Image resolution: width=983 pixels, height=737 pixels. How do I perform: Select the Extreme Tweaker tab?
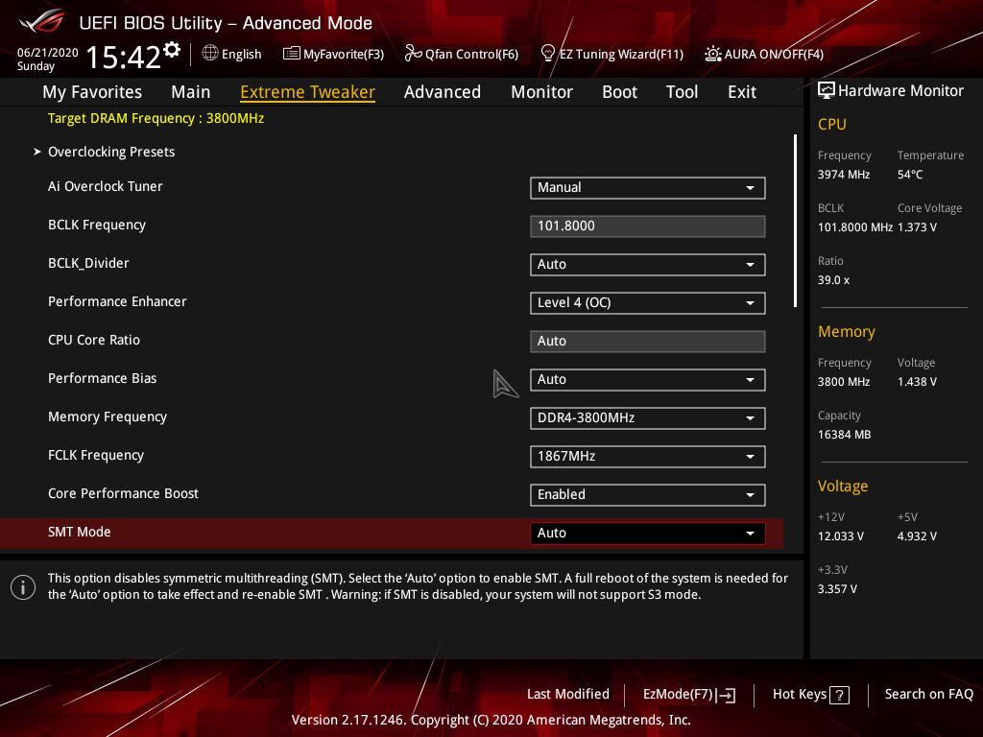pos(308,92)
